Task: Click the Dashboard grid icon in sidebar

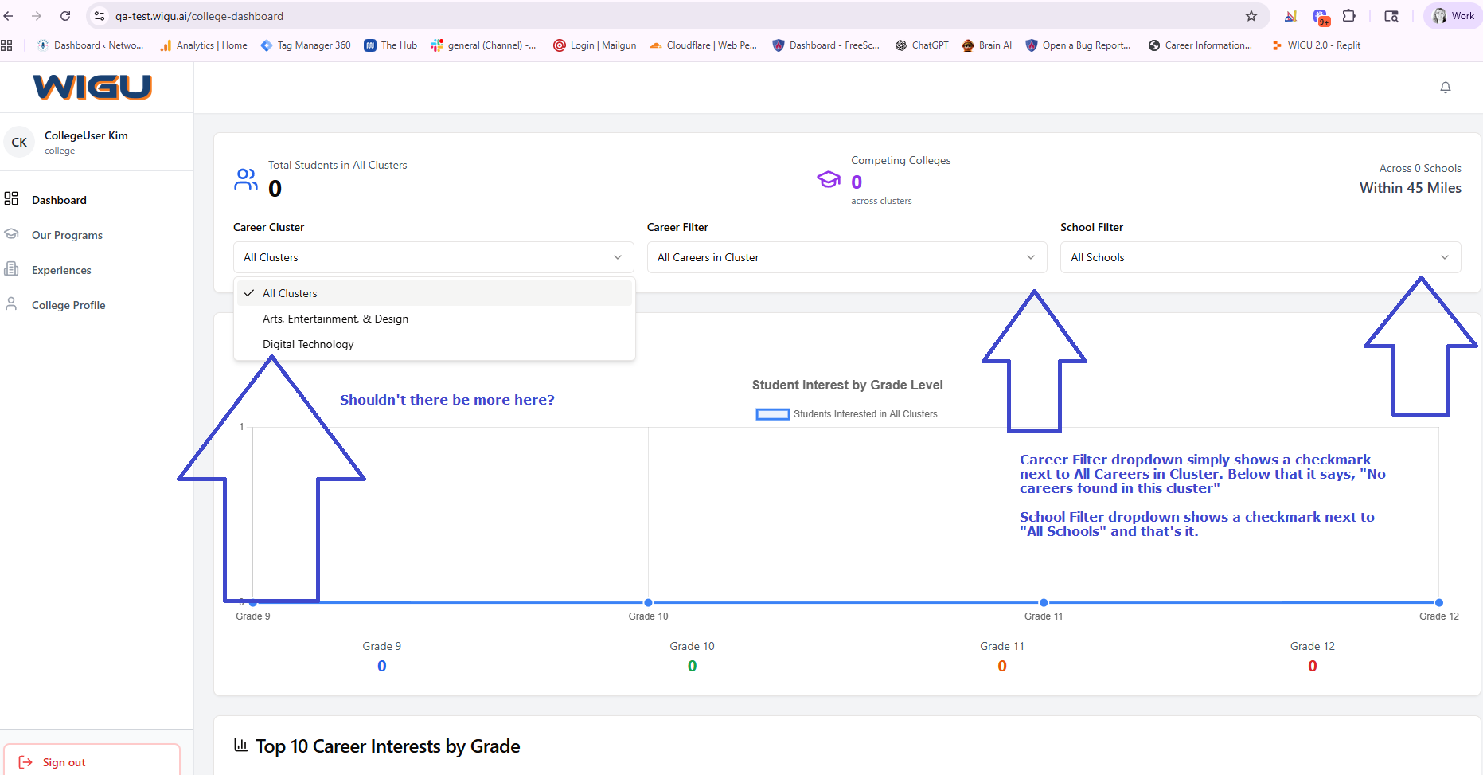Action: click(11, 199)
